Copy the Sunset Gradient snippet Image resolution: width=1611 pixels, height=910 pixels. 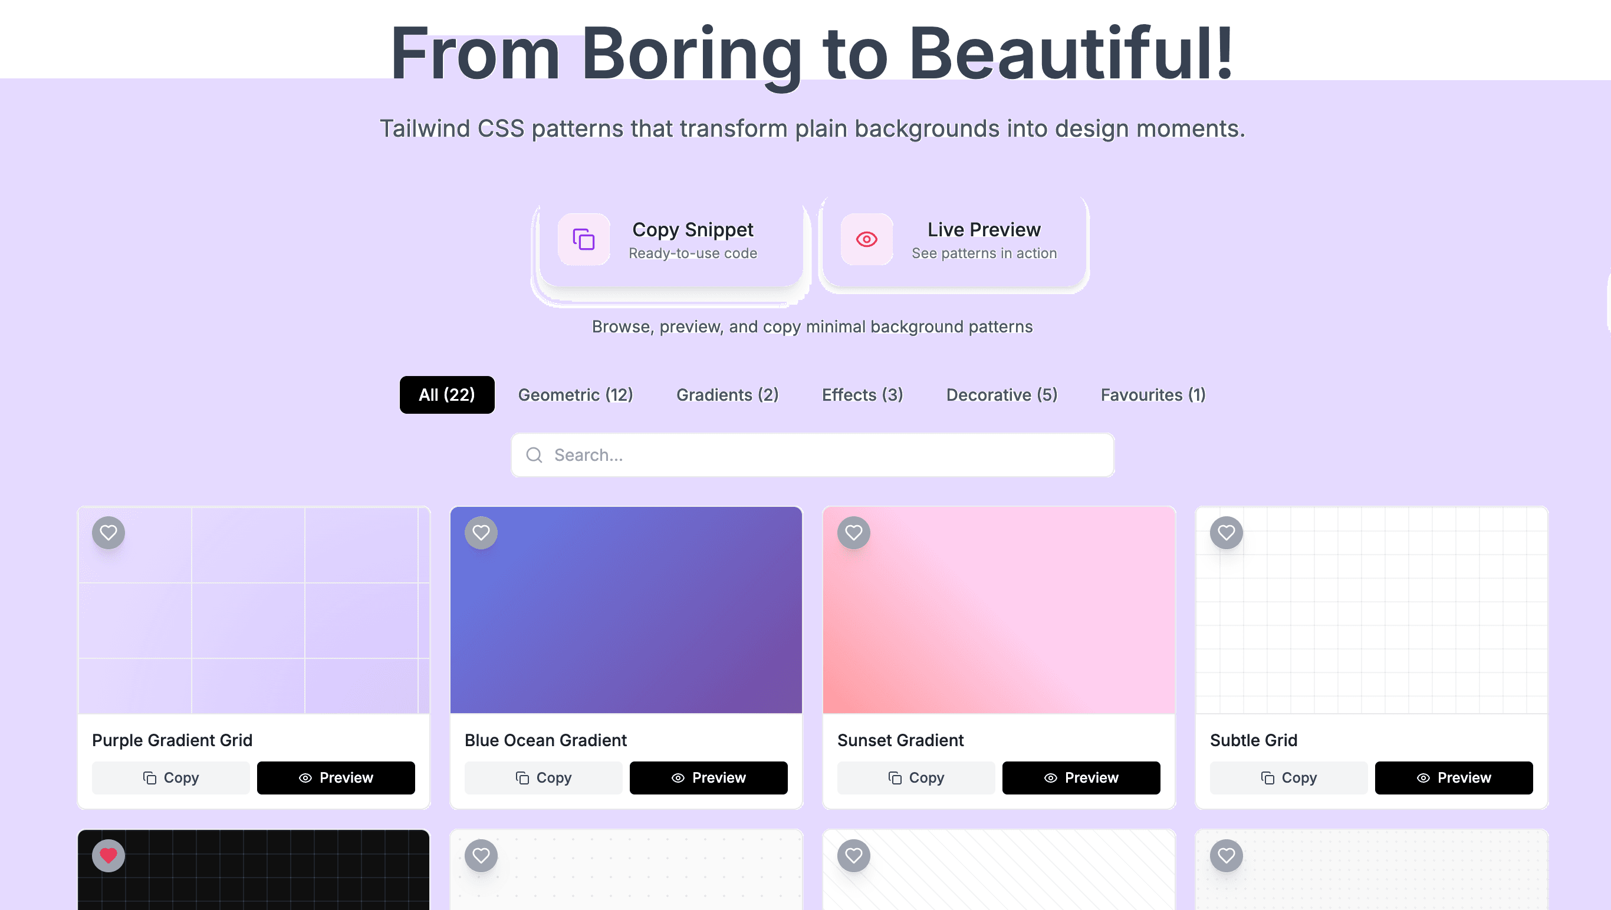pyautogui.click(x=916, y=777)
